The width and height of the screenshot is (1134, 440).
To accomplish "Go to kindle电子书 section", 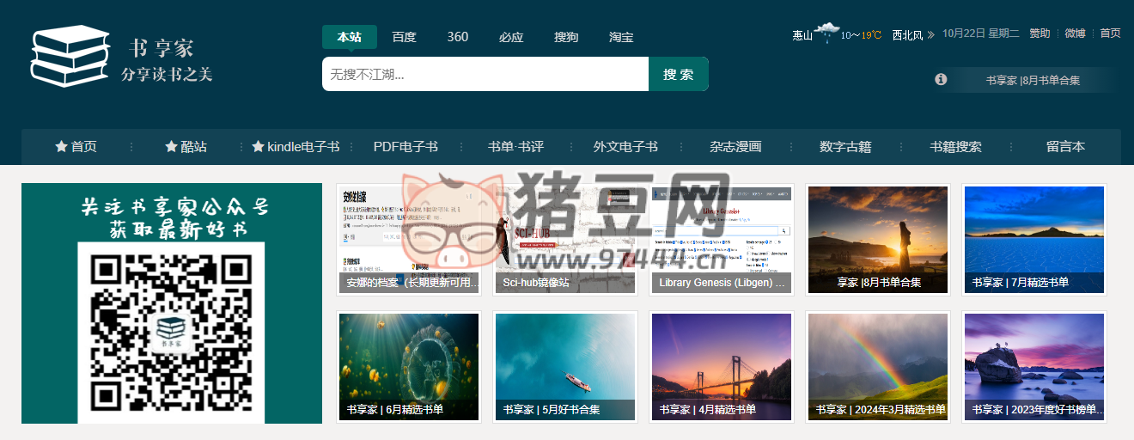I will pyautogui.click(x=296, y=147).
